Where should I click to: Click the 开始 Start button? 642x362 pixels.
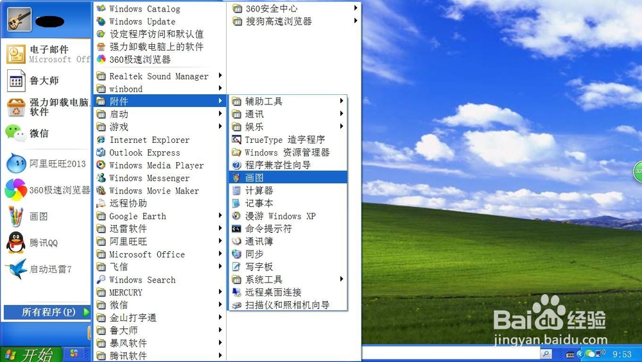30,354
